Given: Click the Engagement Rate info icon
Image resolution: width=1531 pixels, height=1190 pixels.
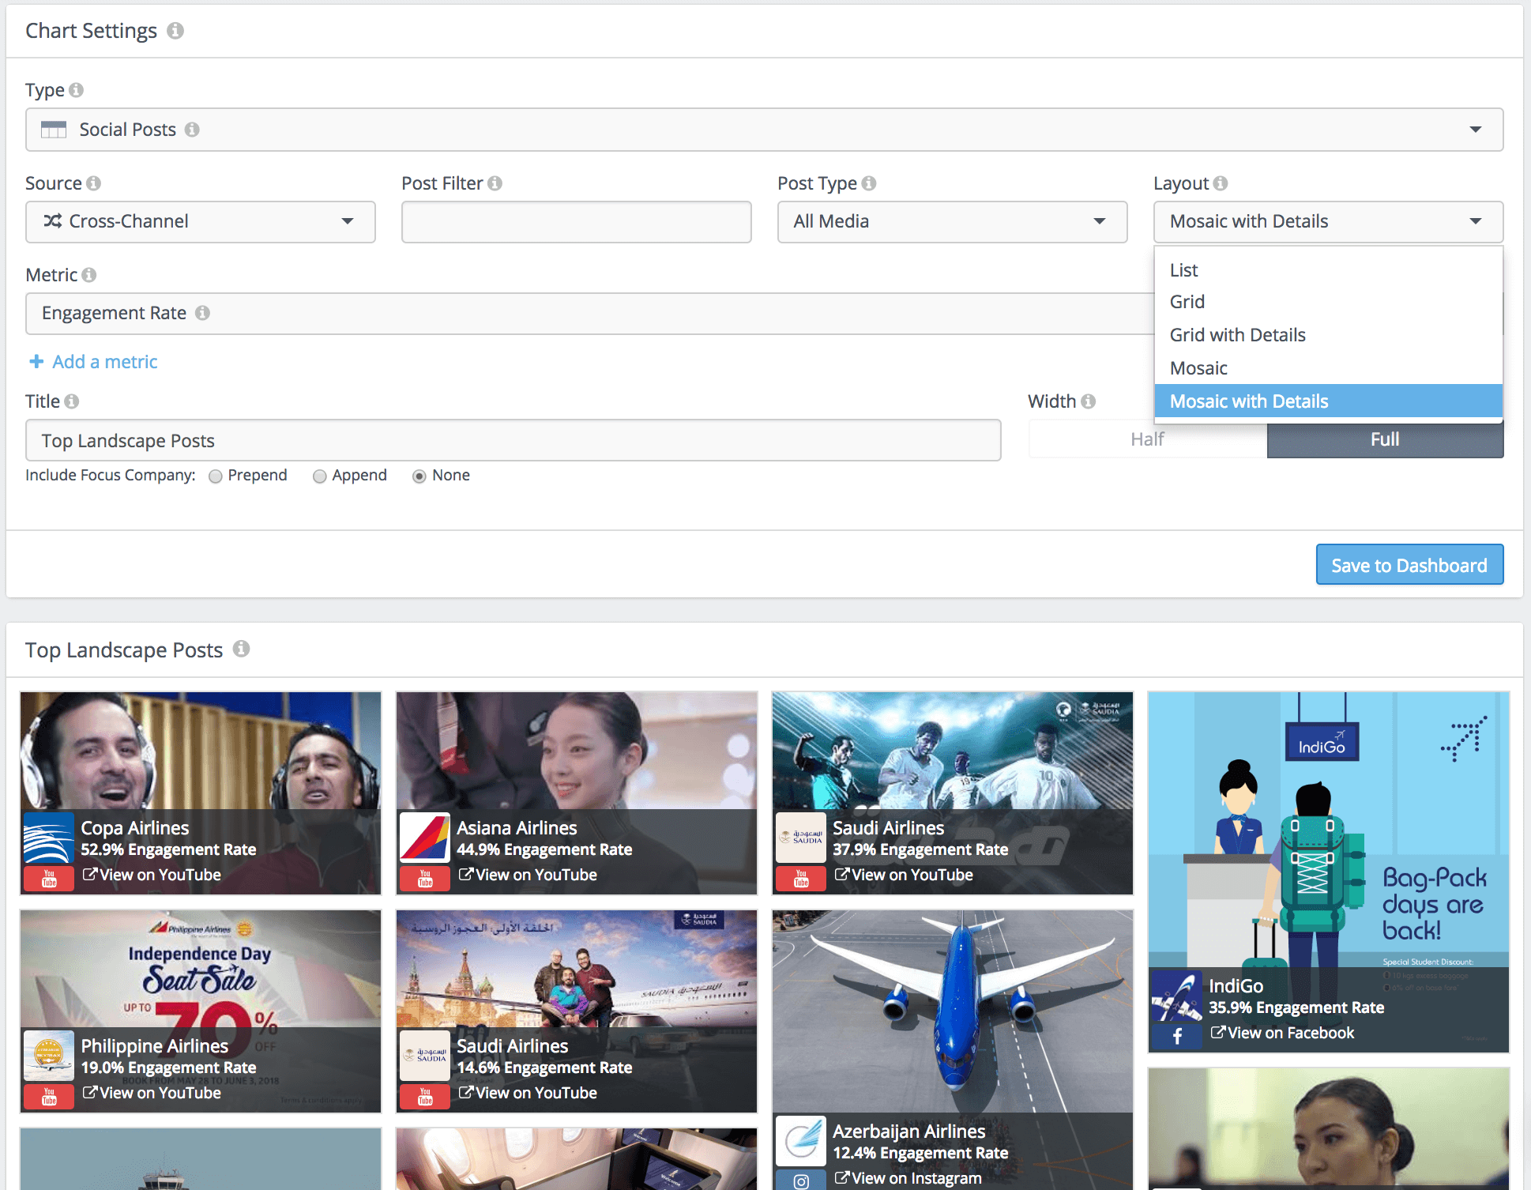Looking at the screenshot, I should [202, 313].
